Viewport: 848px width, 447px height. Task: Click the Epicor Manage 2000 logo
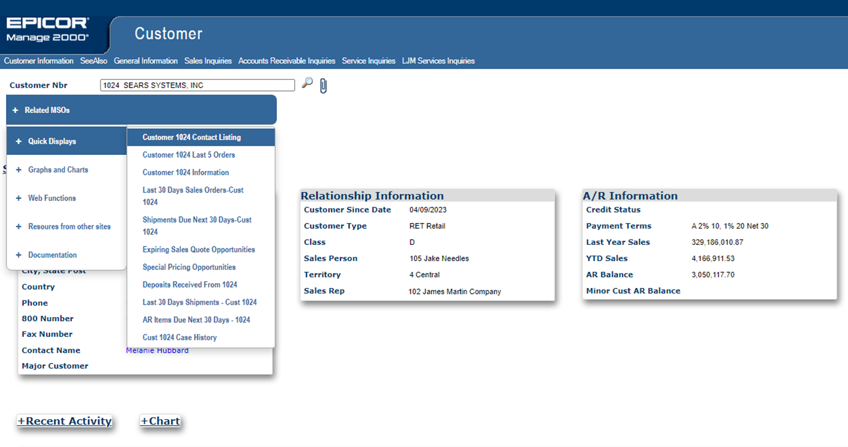click(48, 30)
